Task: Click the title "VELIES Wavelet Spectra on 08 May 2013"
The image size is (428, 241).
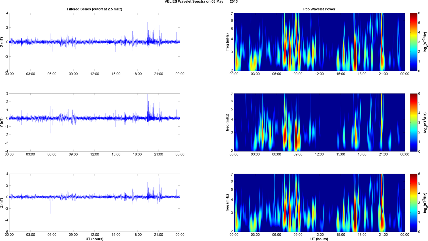Action: [x=201, y=2]
